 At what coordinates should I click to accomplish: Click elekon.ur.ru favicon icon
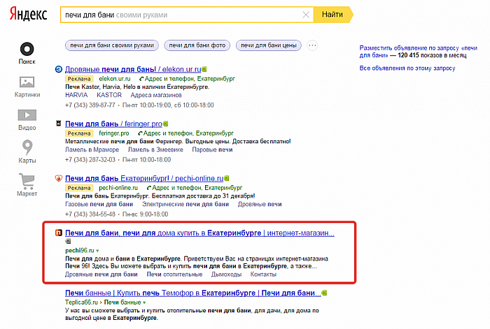[x=58, y=69]
